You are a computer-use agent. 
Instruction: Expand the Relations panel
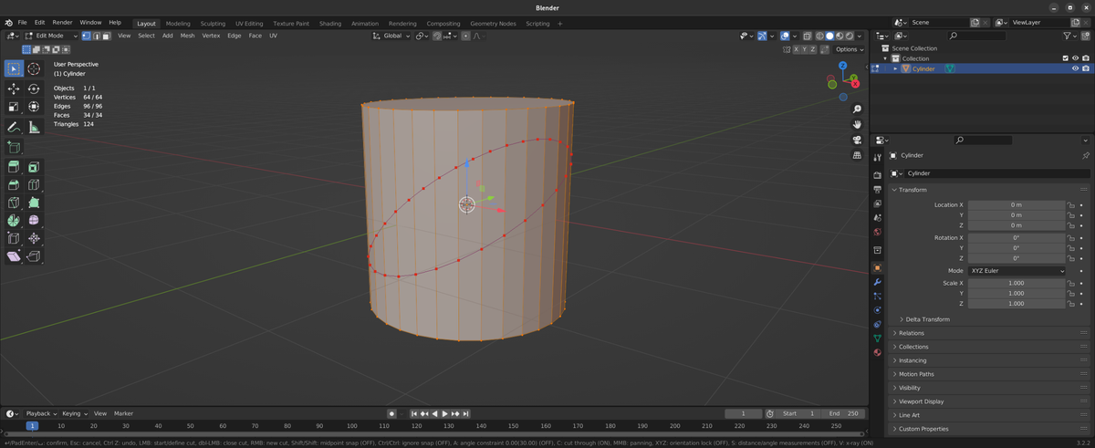tap(911, 333)
